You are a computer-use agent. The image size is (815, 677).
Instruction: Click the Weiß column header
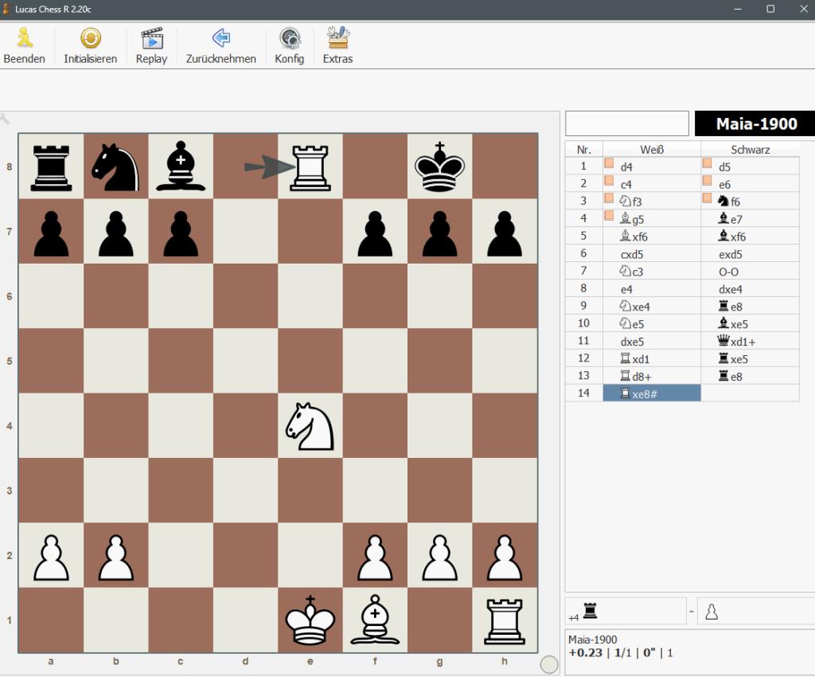(651, 150)
